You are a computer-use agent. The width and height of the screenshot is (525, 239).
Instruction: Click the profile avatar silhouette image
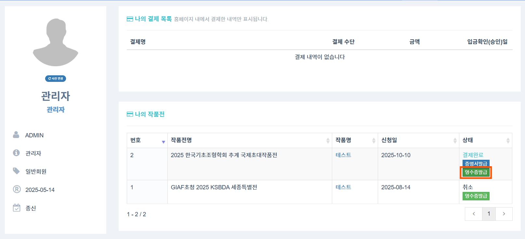56,42
